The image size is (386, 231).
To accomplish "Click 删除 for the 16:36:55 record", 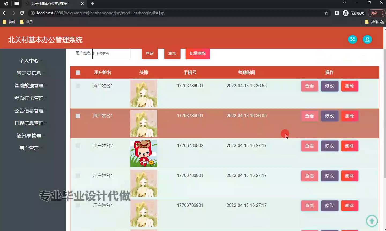I will [x=350, y=86].
